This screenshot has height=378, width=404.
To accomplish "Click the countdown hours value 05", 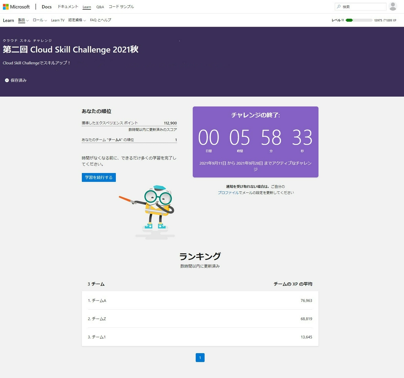I will click(x=240, y=137).
